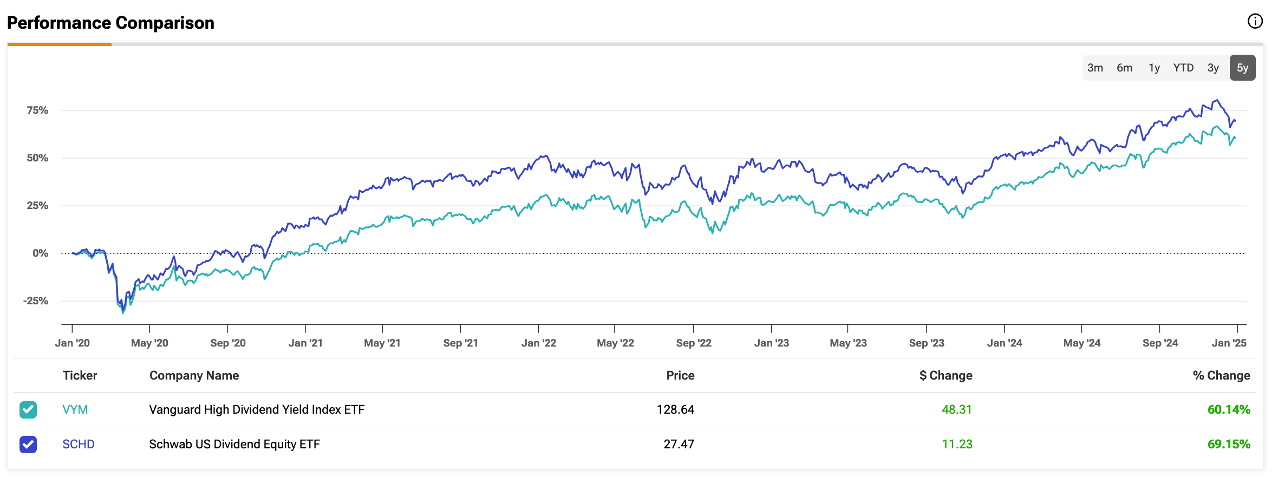The height and width of the screenshot is (483, 1278).
Task: Click the Ticker column header
Action: 80,376
